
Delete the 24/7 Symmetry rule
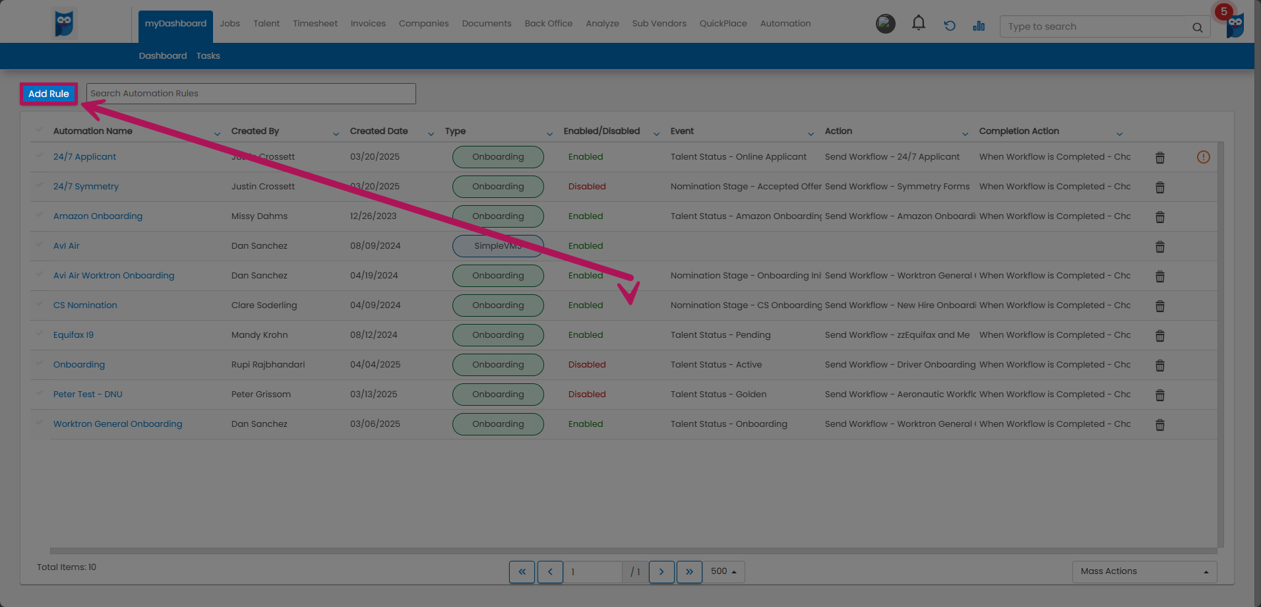(1159, 187)
